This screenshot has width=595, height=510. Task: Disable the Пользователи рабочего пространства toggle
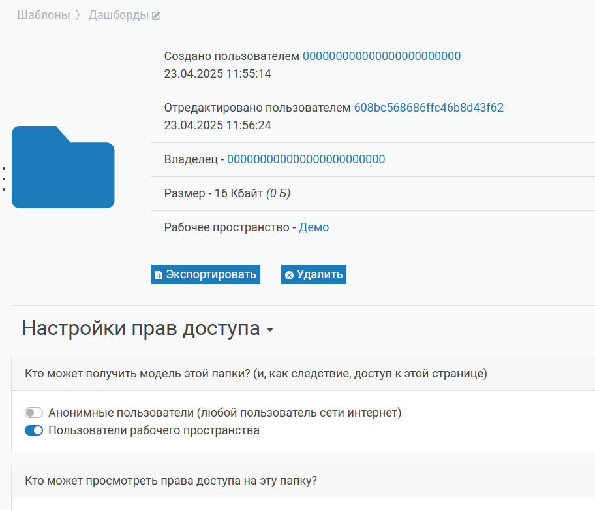[x=34, y=430]
